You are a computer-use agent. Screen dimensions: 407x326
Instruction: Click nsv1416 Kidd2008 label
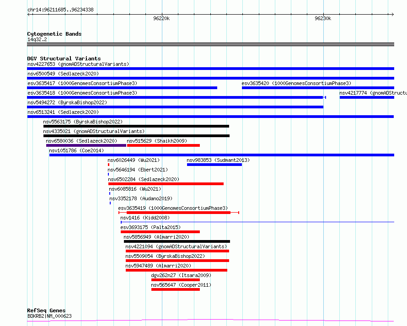pyautogui.click(x=145, y=218)
